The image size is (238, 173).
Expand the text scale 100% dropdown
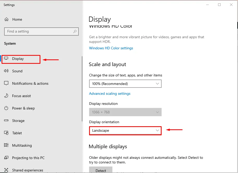[125, 84]
